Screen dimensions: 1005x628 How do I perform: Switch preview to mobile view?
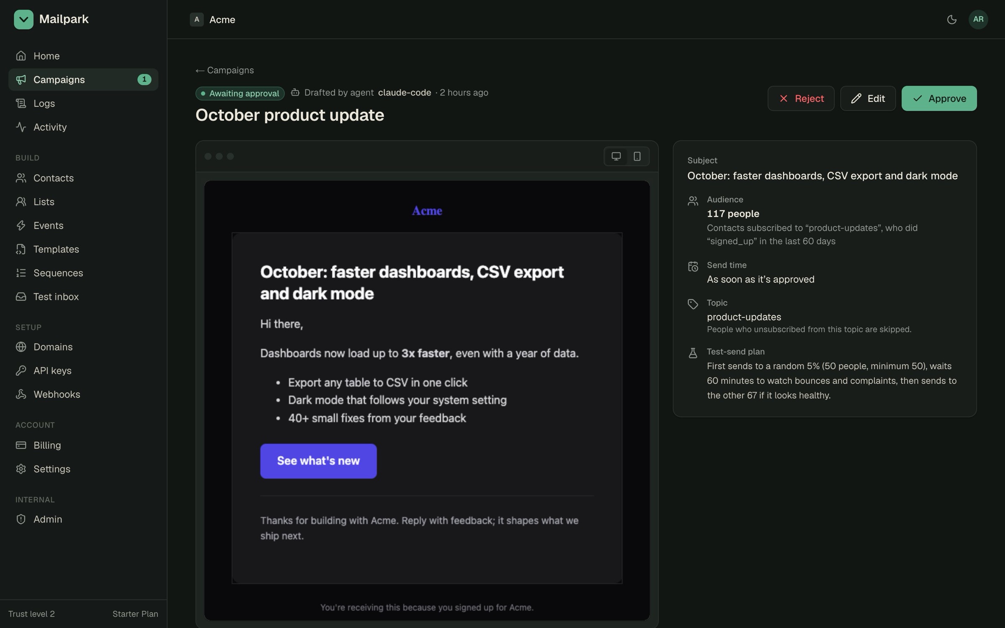pos(637,156)
